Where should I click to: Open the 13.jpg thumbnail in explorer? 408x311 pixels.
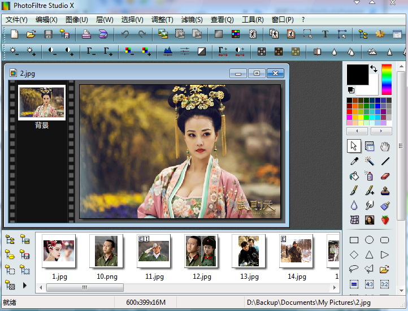pos(249,251)
